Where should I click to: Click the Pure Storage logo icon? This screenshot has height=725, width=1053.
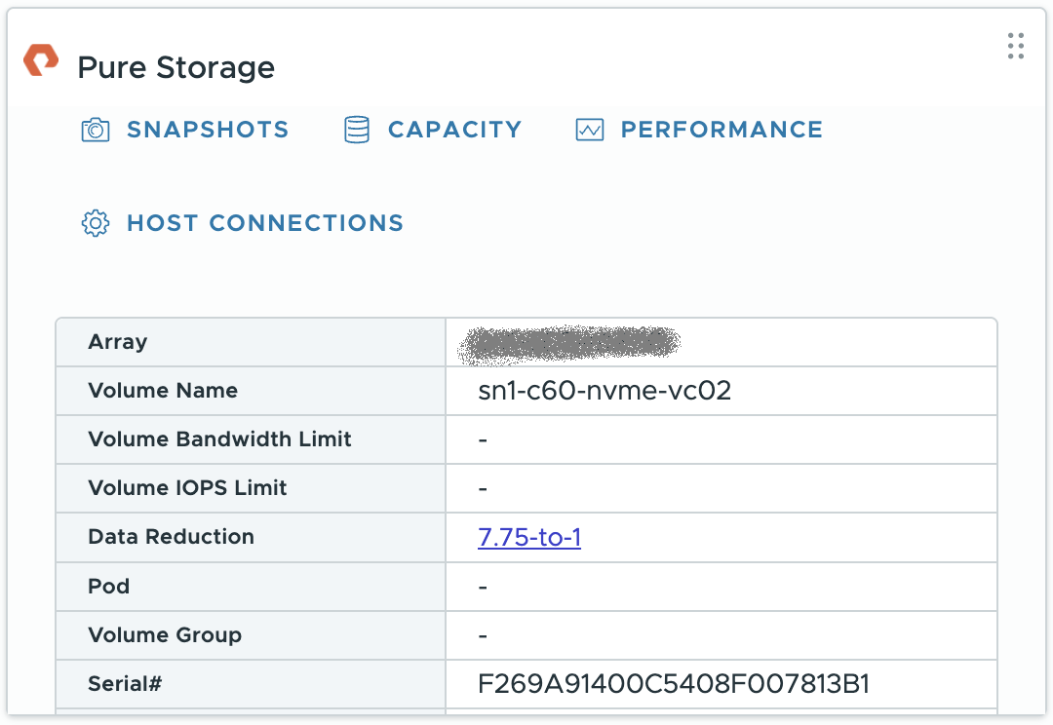point(39,60)
